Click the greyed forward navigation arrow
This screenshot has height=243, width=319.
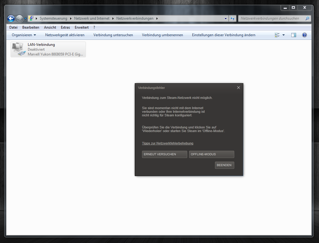(x=19, y=18)
